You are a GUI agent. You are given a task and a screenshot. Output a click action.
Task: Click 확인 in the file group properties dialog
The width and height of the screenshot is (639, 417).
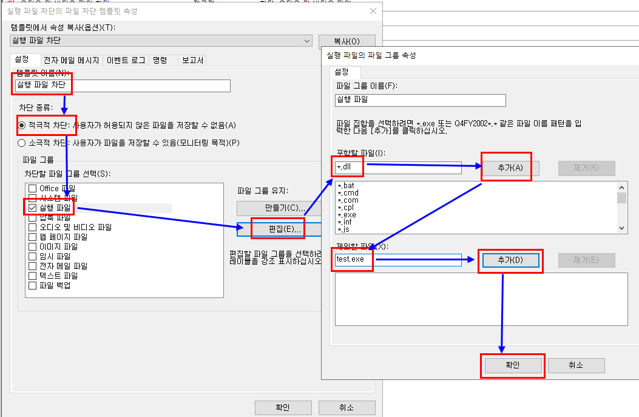512,365
